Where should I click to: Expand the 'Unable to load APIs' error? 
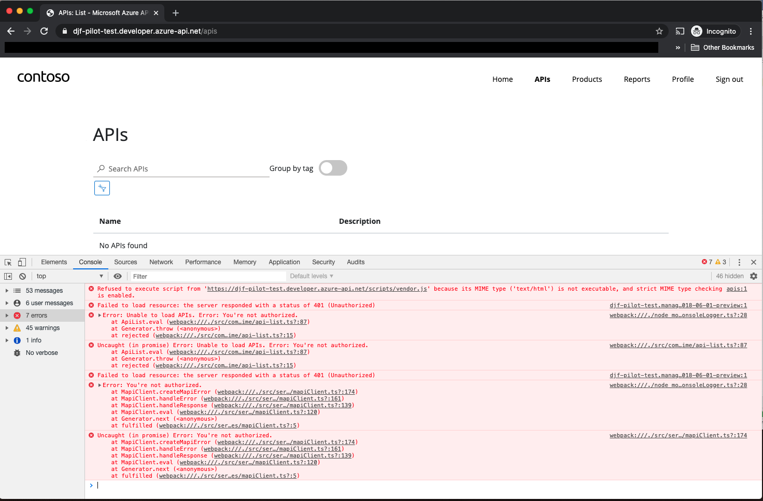[98, 315]
